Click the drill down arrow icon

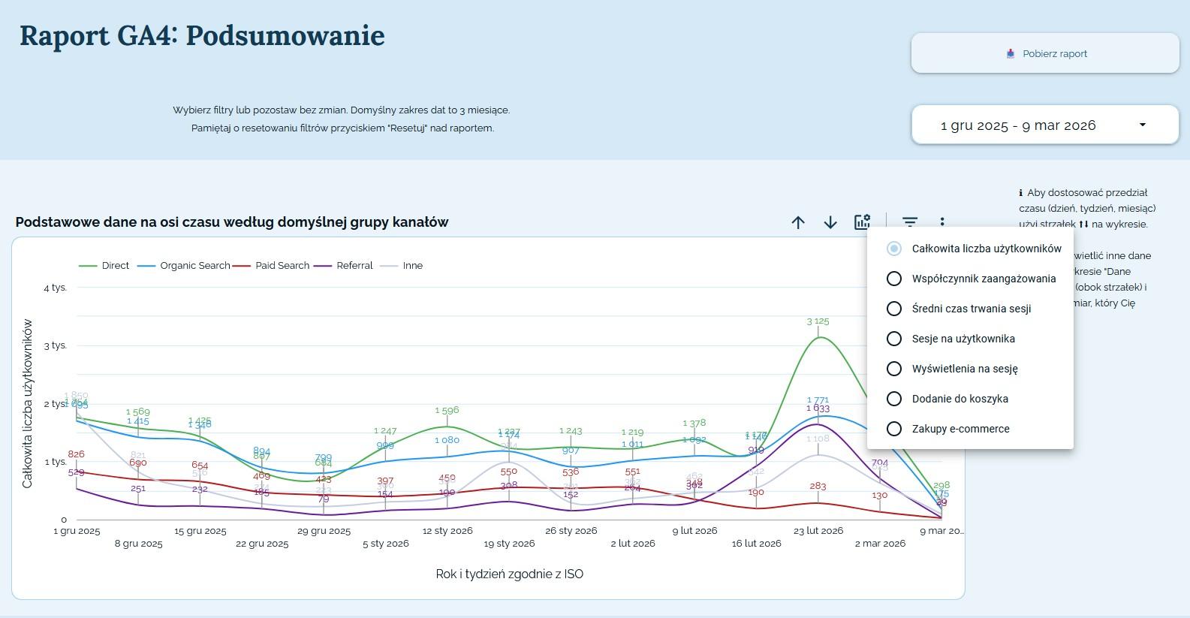tap(830, 222)
